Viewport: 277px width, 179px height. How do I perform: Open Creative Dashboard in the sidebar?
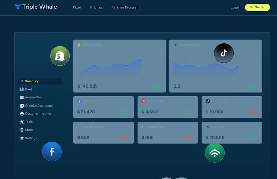[39, 106]
